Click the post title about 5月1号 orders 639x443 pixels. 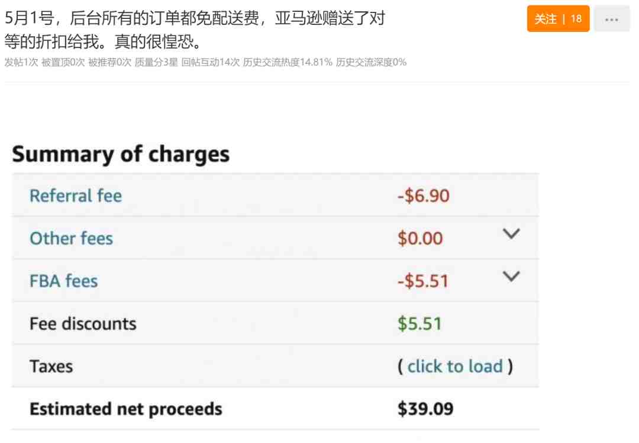(x=195, y=30)
